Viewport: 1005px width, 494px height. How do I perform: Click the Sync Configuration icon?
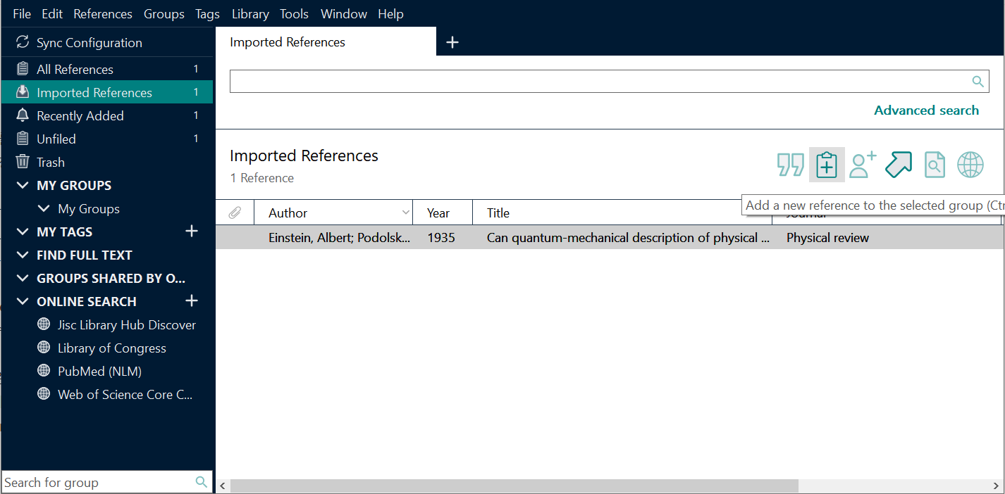(x=23, y=42)
